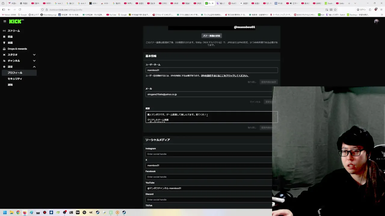Image resolution: width=385 pixels, height=216 pixels.
Task: Click 変更内容の保存 under the username field
Action: coord(269,82)
